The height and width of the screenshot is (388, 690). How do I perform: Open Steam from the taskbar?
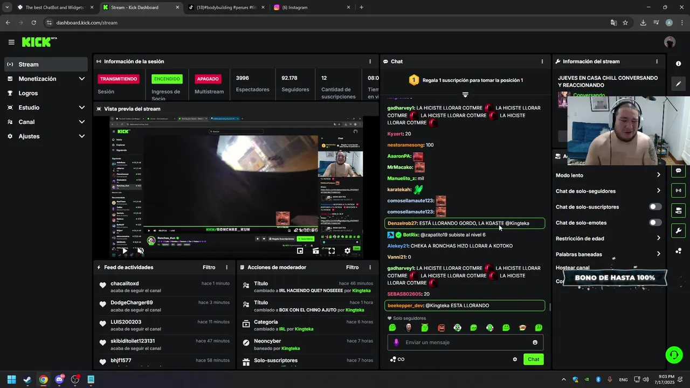[27, 379]
